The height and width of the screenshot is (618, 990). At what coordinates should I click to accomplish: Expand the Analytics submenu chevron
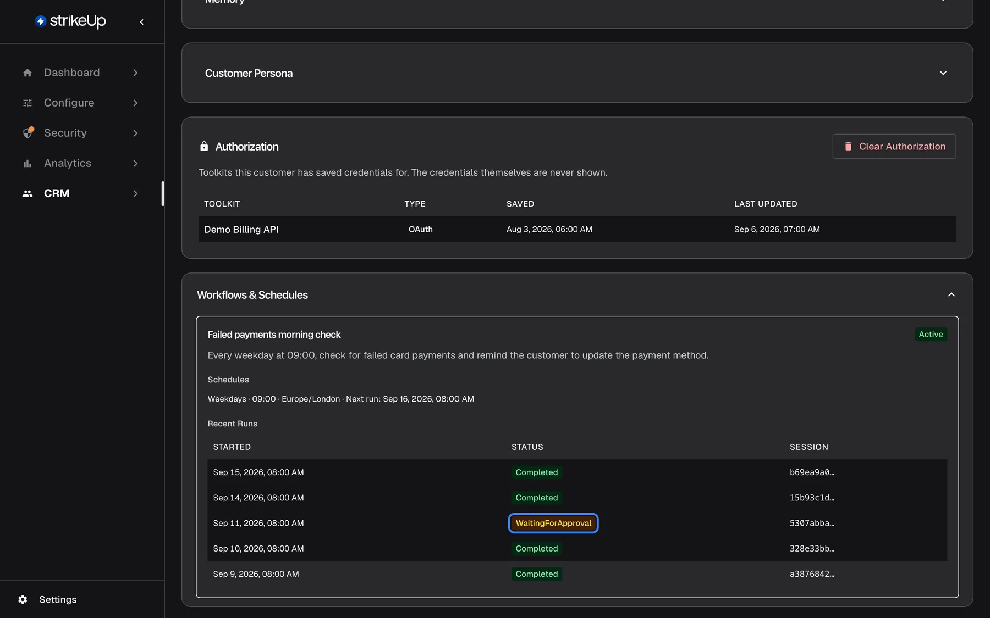click(x=135, y=163)
